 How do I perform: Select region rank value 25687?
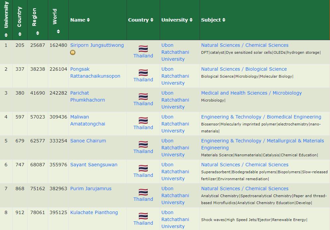pos(38,45)
